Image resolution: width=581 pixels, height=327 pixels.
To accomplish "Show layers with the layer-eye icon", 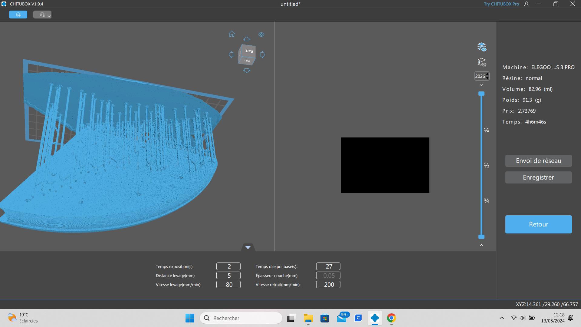I will [482, 47].
